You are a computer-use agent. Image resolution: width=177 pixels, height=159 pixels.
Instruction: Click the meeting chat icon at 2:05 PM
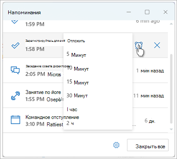click(15, 70)
